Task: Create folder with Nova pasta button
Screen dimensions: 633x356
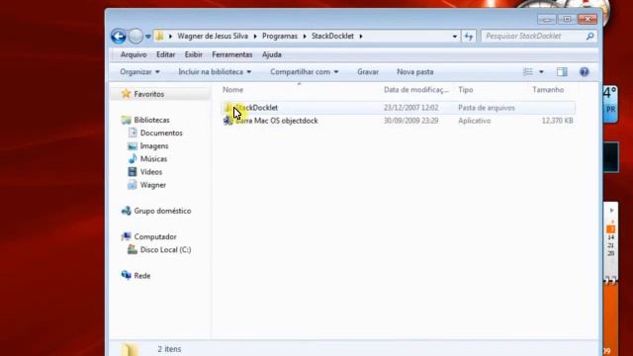Action: pos(415,72)
